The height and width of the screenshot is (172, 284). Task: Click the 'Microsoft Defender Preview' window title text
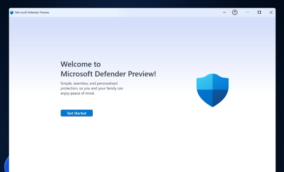pos(32,12)
